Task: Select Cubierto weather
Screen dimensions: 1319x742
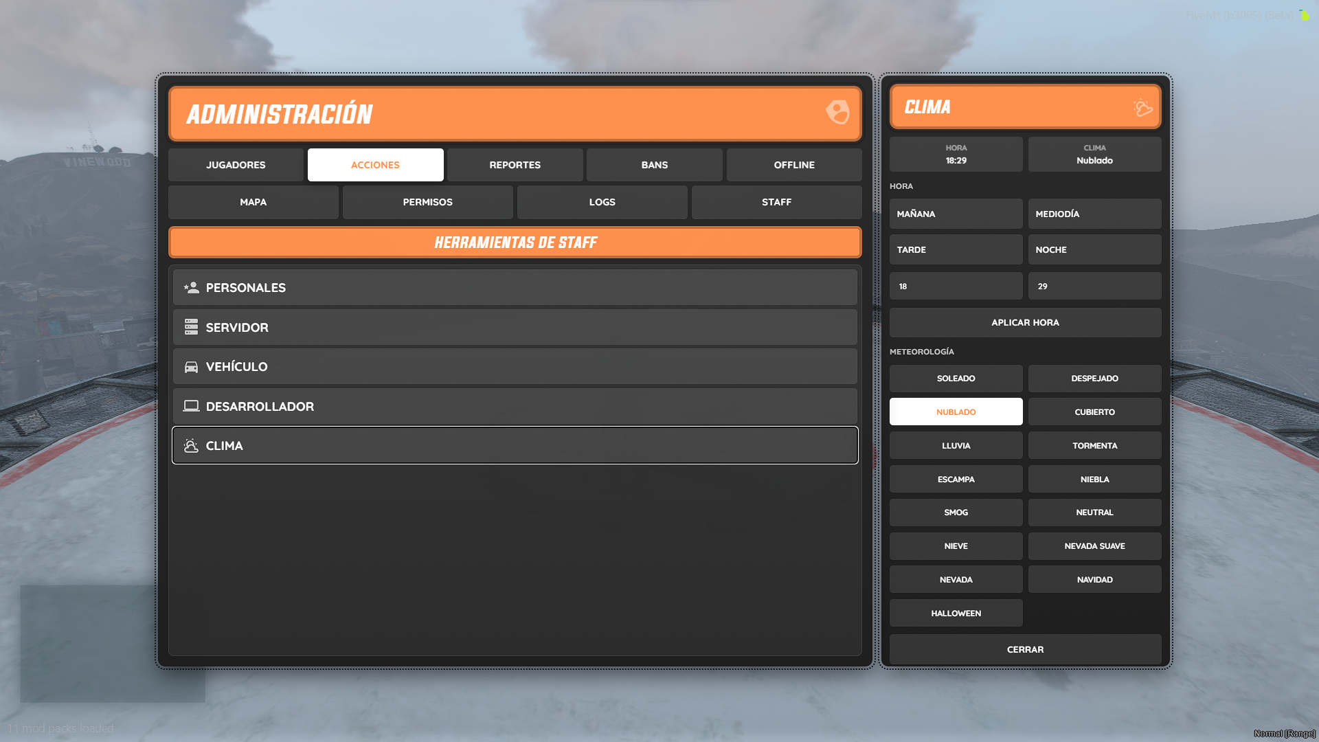Action: coord(1094,412)
